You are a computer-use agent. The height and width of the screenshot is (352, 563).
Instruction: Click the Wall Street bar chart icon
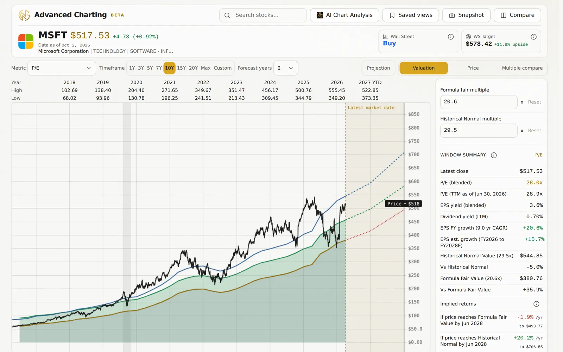[385, 37]
